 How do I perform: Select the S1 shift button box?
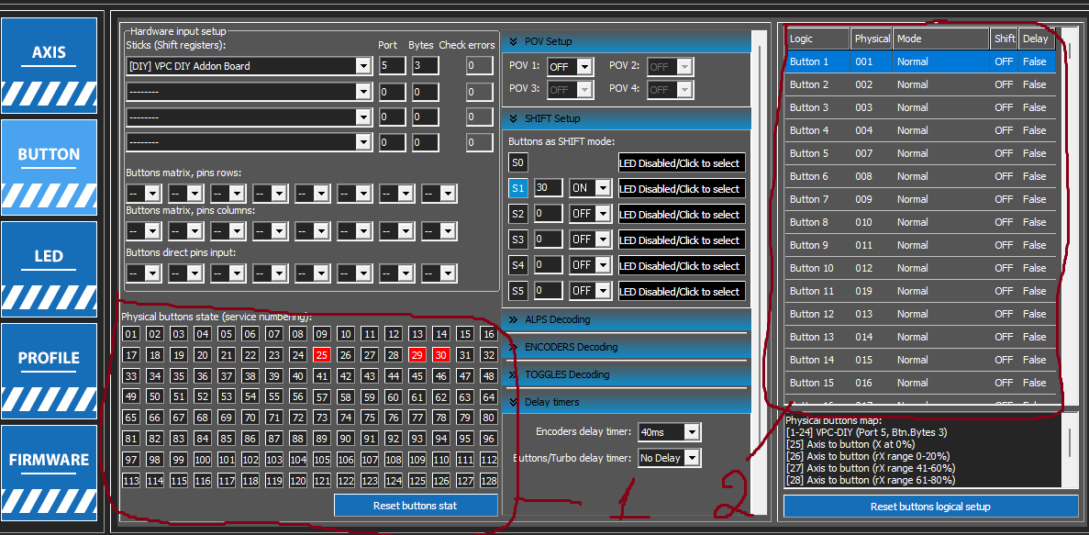(x=518, y=188)
